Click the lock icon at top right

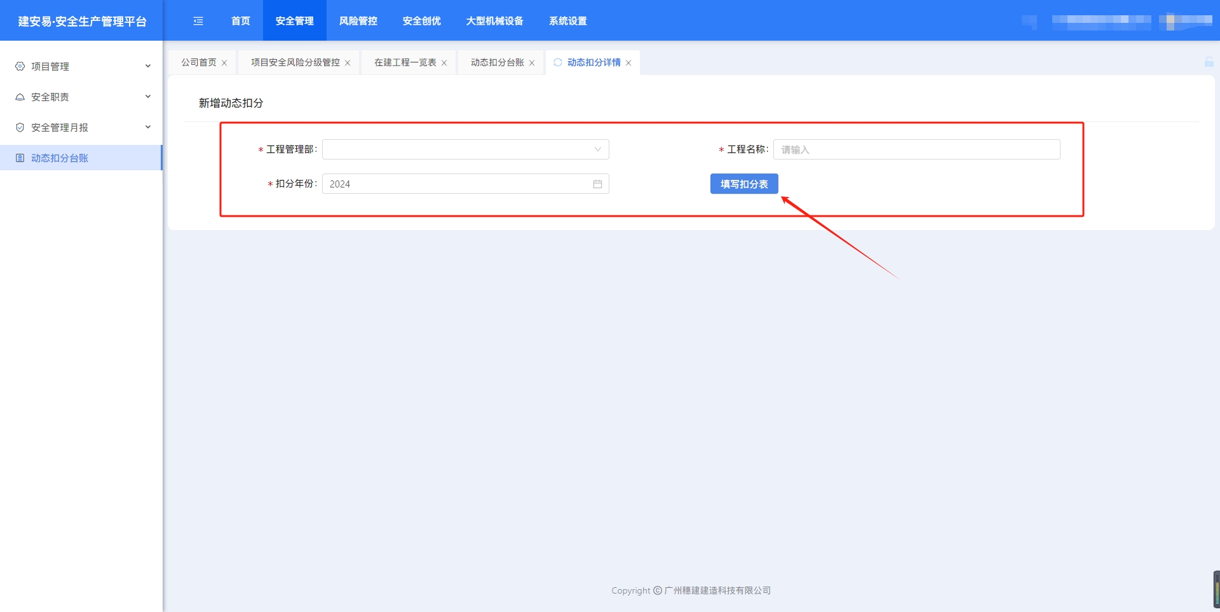pos(1209,62)
